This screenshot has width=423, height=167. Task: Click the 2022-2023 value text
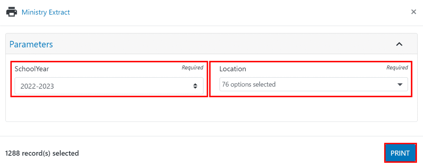pos(37,86)
